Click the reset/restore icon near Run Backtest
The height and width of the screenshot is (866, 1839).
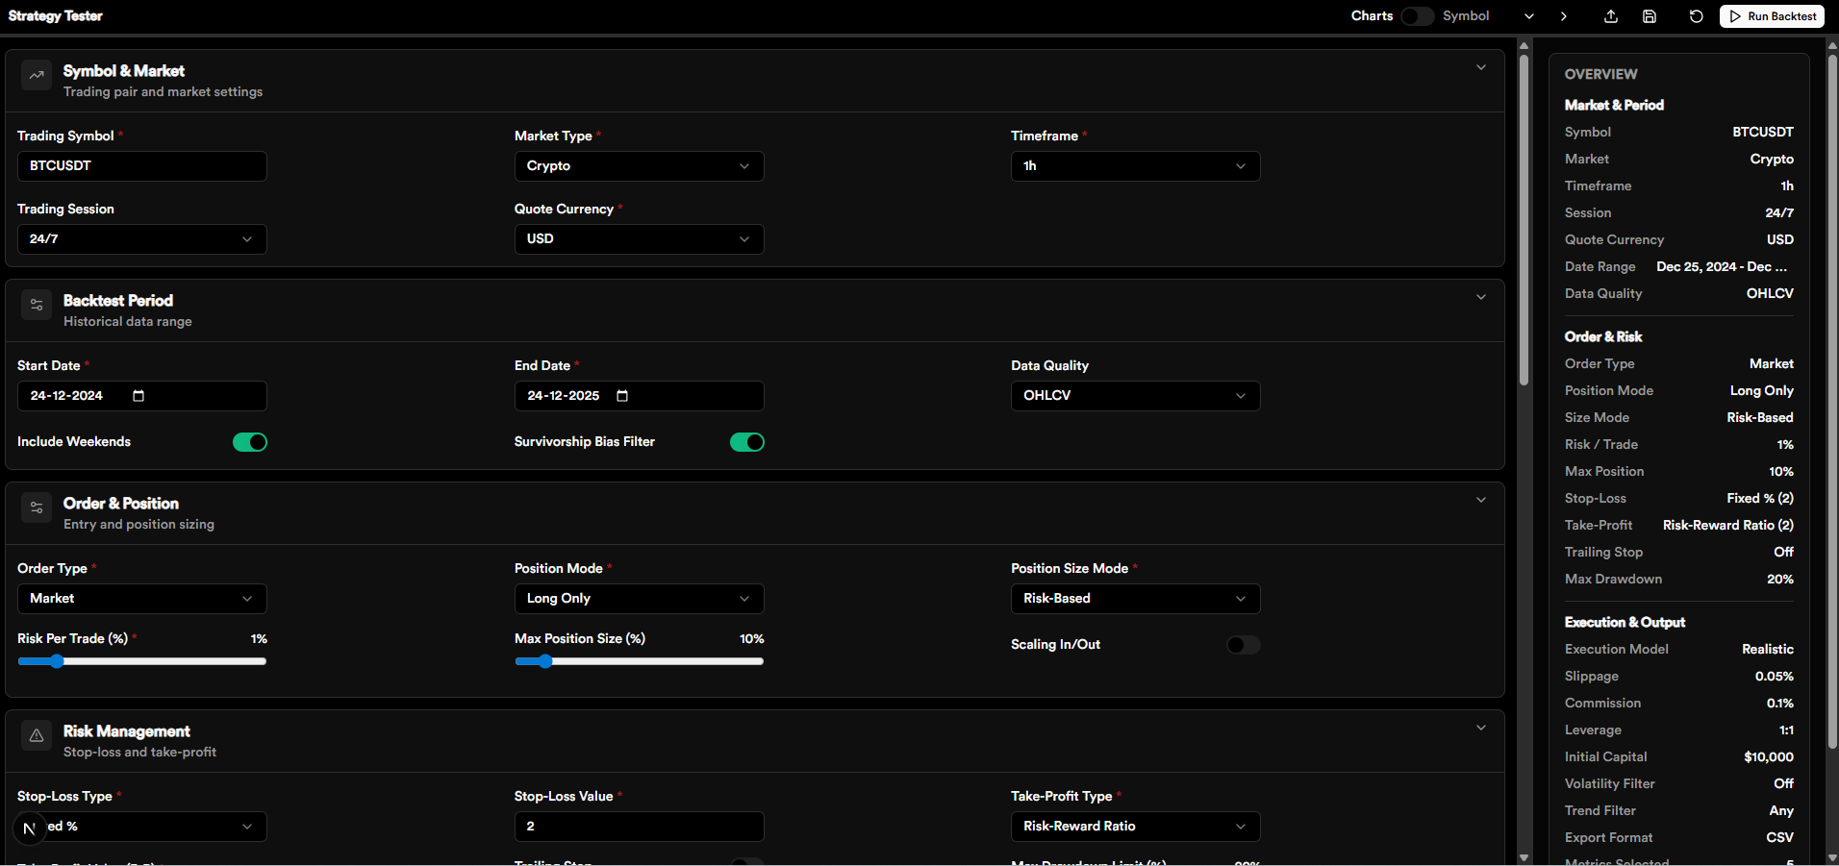(x=1696, y=16)
